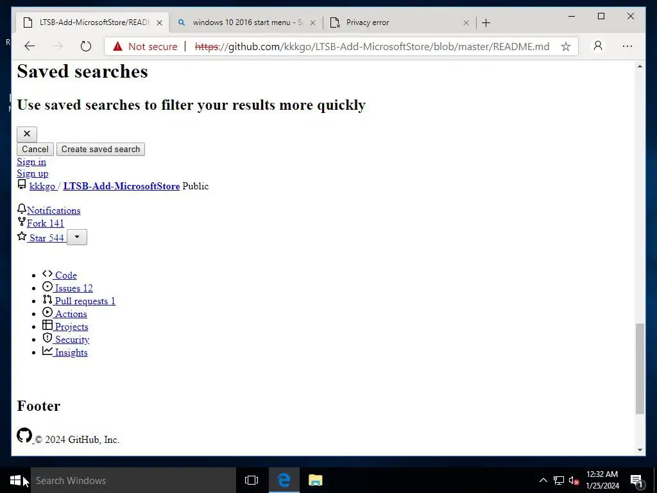Open File Explorer from taskbar
Viewport: 657px width, 493px height.
coord(316,480)
